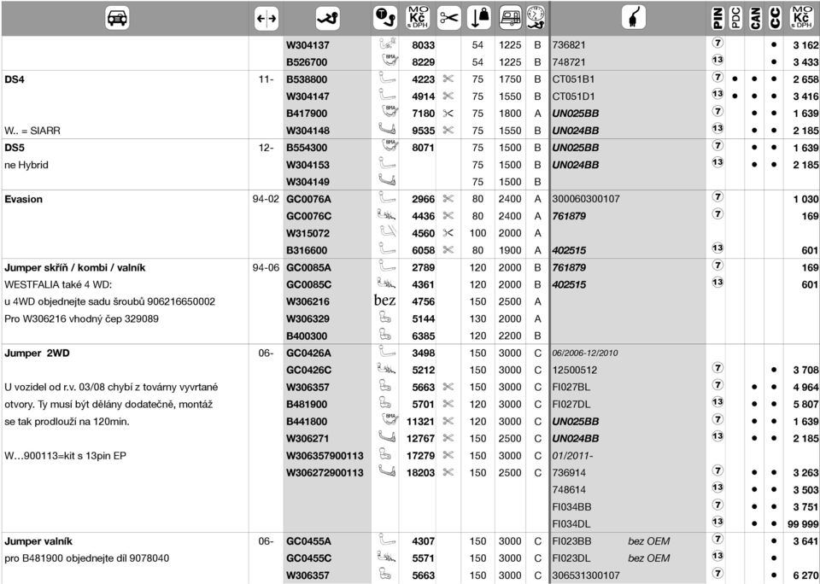Click part number 'B526700'
The height and width of the screenshot is (584, 820).
(x=307, y=62)
